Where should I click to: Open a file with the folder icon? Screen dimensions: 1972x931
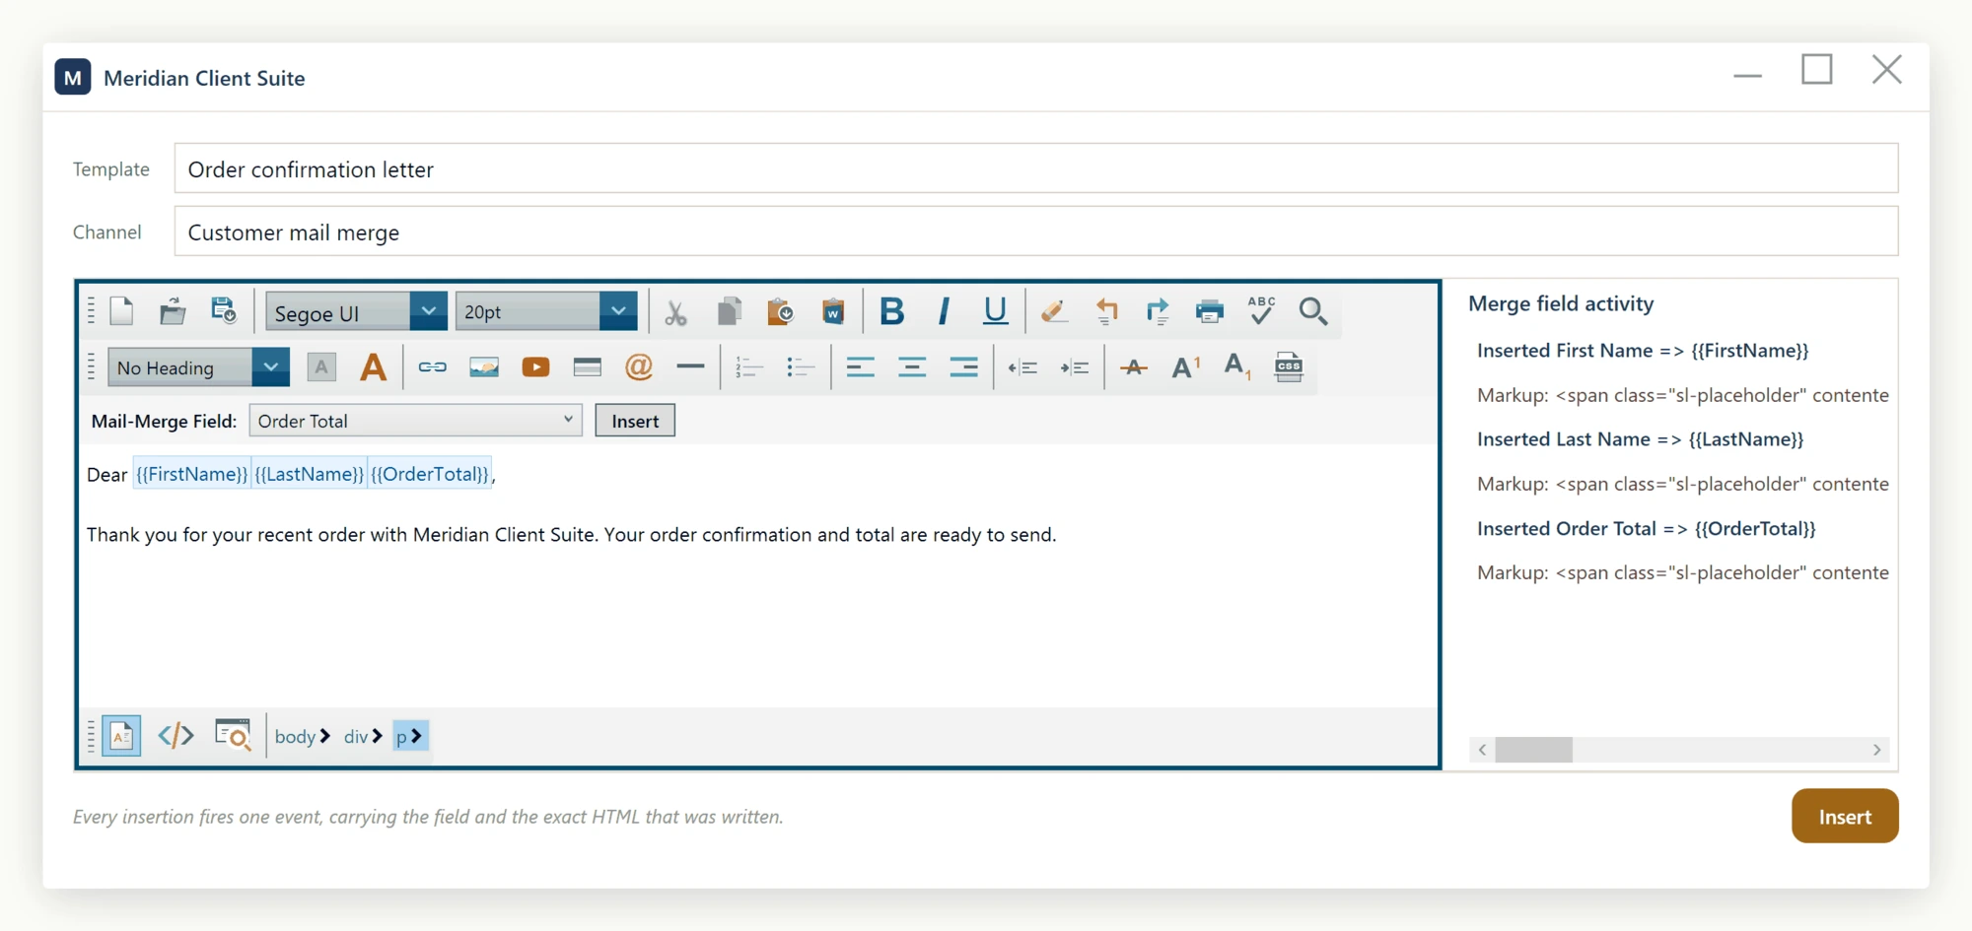(173, 311)
